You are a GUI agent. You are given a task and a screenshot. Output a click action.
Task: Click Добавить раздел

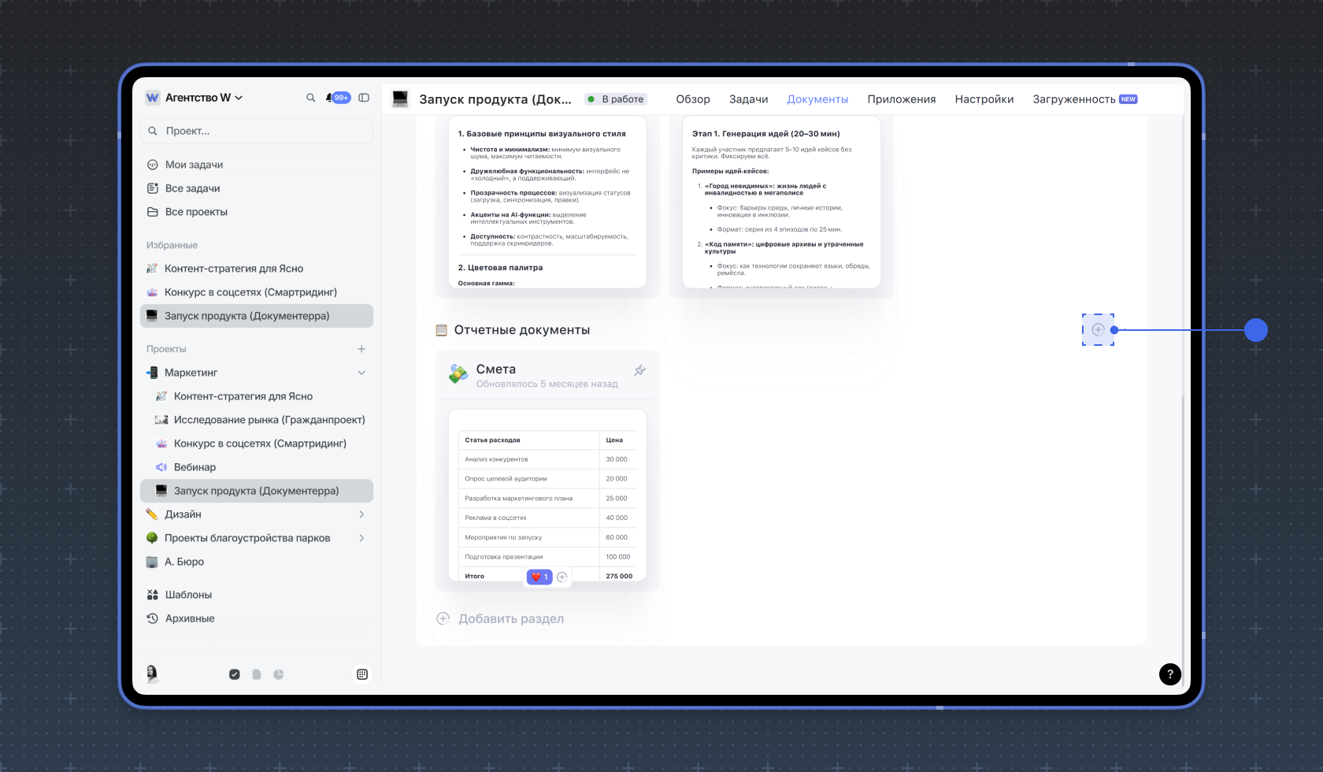point(510,619)
